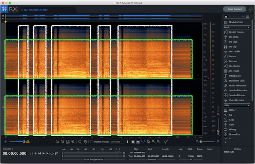Zoom out fully with reset zoom icon

click(73, 142)
